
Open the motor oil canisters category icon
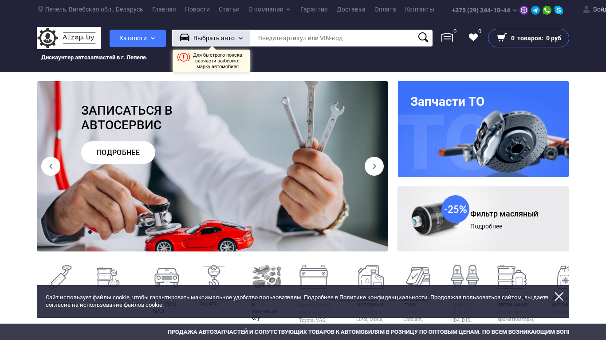(371, 277)
